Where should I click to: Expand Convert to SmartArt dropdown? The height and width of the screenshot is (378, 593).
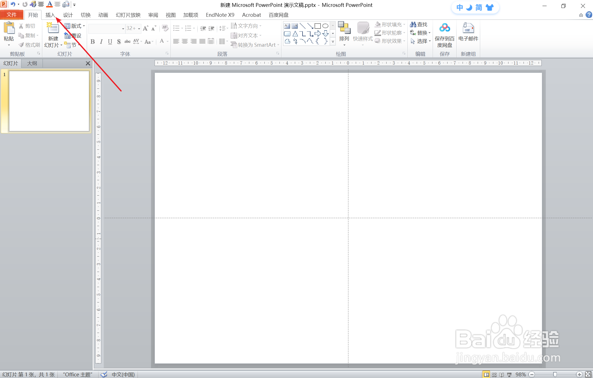click(255, 45)
